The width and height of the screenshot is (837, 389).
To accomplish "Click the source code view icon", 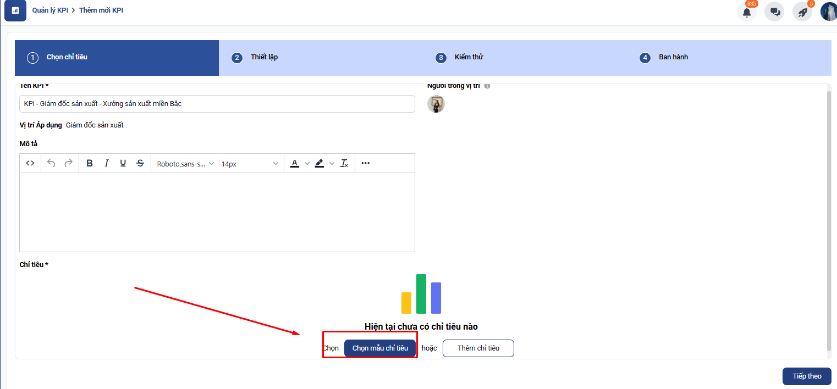I will click(x=30, y=163).
